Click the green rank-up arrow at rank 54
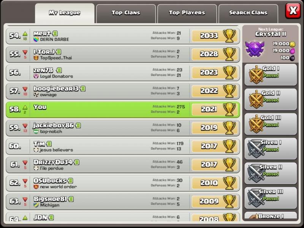The width and height of the screenshot is (304, 228). 25,34
